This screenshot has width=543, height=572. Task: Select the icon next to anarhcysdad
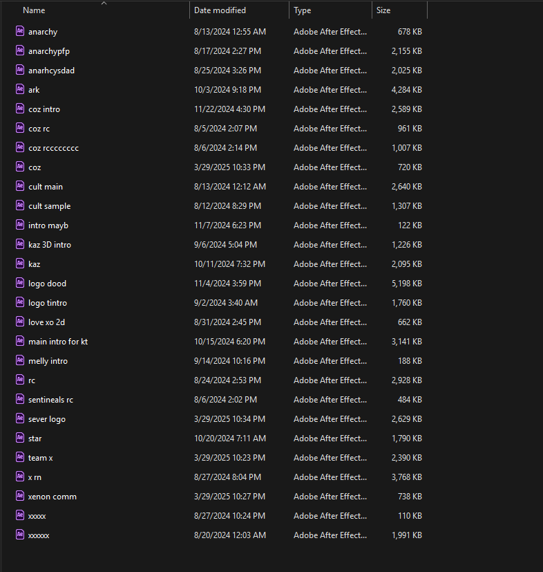[20, 70]
